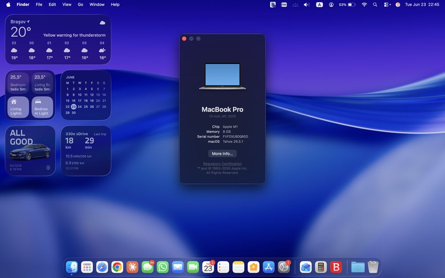
Task: Open the Go menu
Action: tap(81, 4)
